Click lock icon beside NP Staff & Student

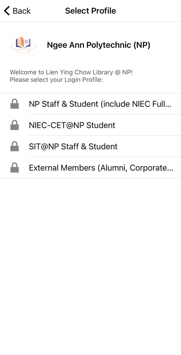point(14,104)
